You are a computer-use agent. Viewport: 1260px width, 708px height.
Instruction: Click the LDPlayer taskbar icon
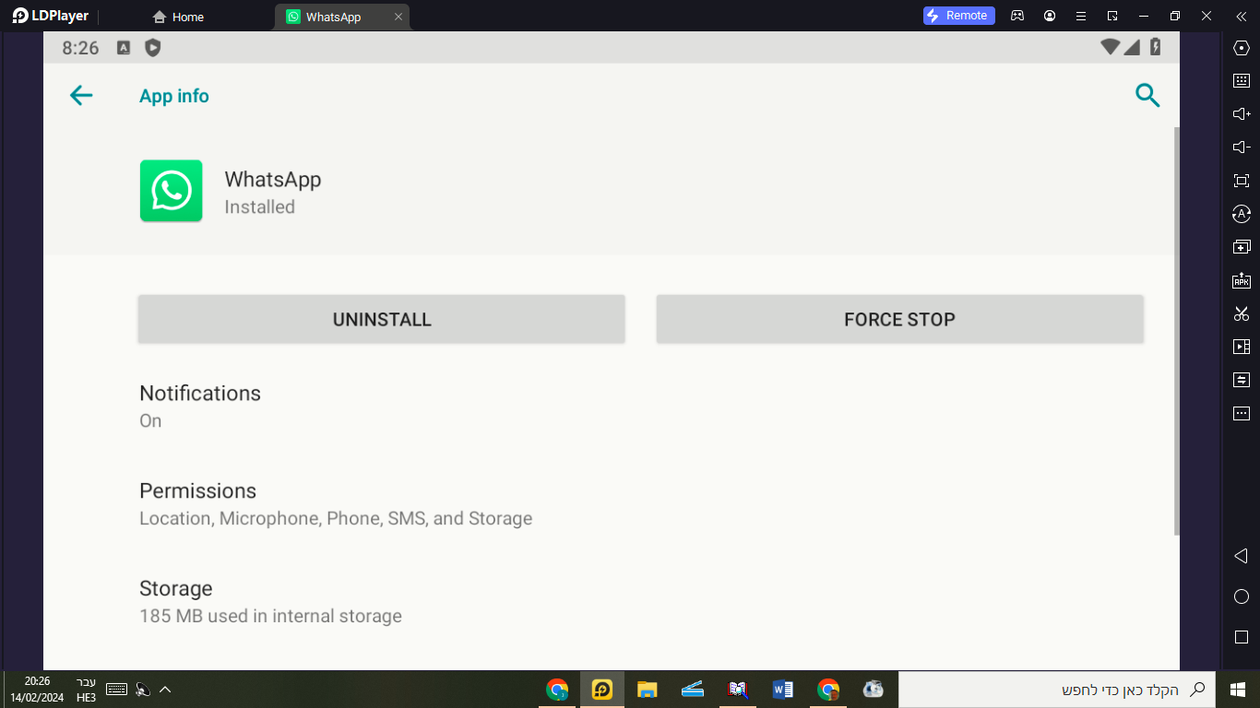602,690
